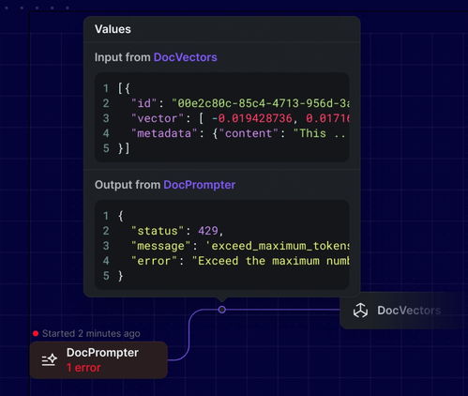Image resolution: width=468 pixels, height=396 pixels.
Task: Open the DocPrompter link in Output heading
Action: click(200, 185)
